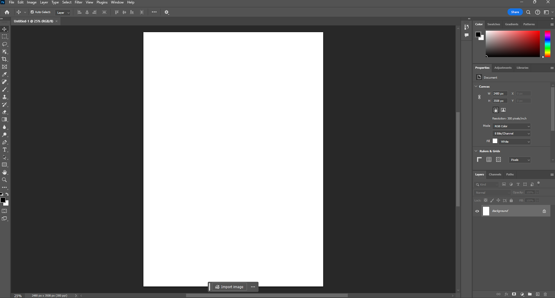Collapse the Canvas section
The height and width of the screenshot is (298, 555).
[476, 86]
